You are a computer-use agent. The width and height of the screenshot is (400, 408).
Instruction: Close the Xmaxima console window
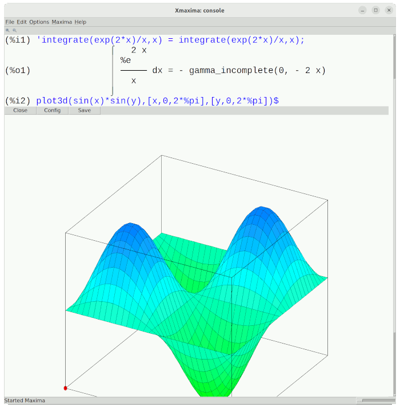click(x=388, y=10)
